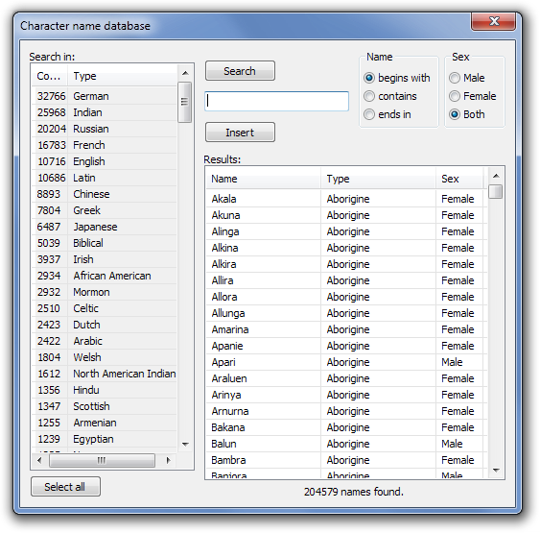This screenshot has width=540, height=533.
Task: Choose the 'ends in' radio button
Action: [387, 114]
